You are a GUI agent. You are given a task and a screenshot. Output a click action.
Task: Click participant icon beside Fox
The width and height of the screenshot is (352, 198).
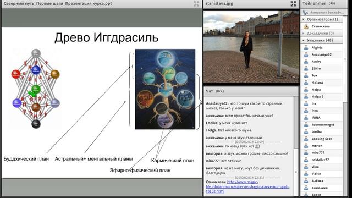click(x=306, y=75)
